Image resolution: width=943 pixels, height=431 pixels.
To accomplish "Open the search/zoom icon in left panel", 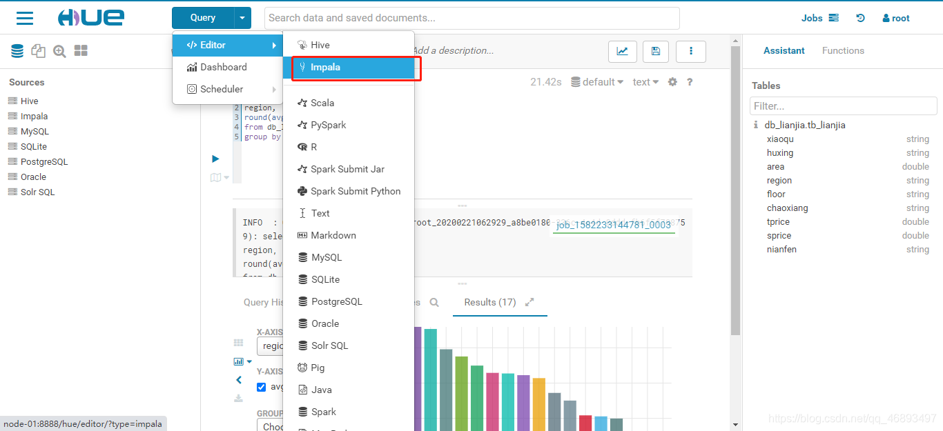I will click(x=59, y=50).
